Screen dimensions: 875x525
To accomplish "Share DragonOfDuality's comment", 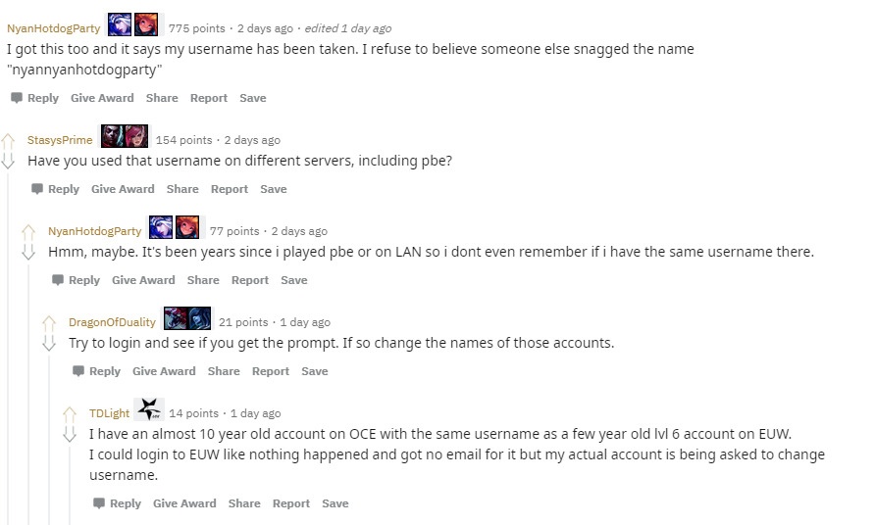I will [x=224, y=371].
